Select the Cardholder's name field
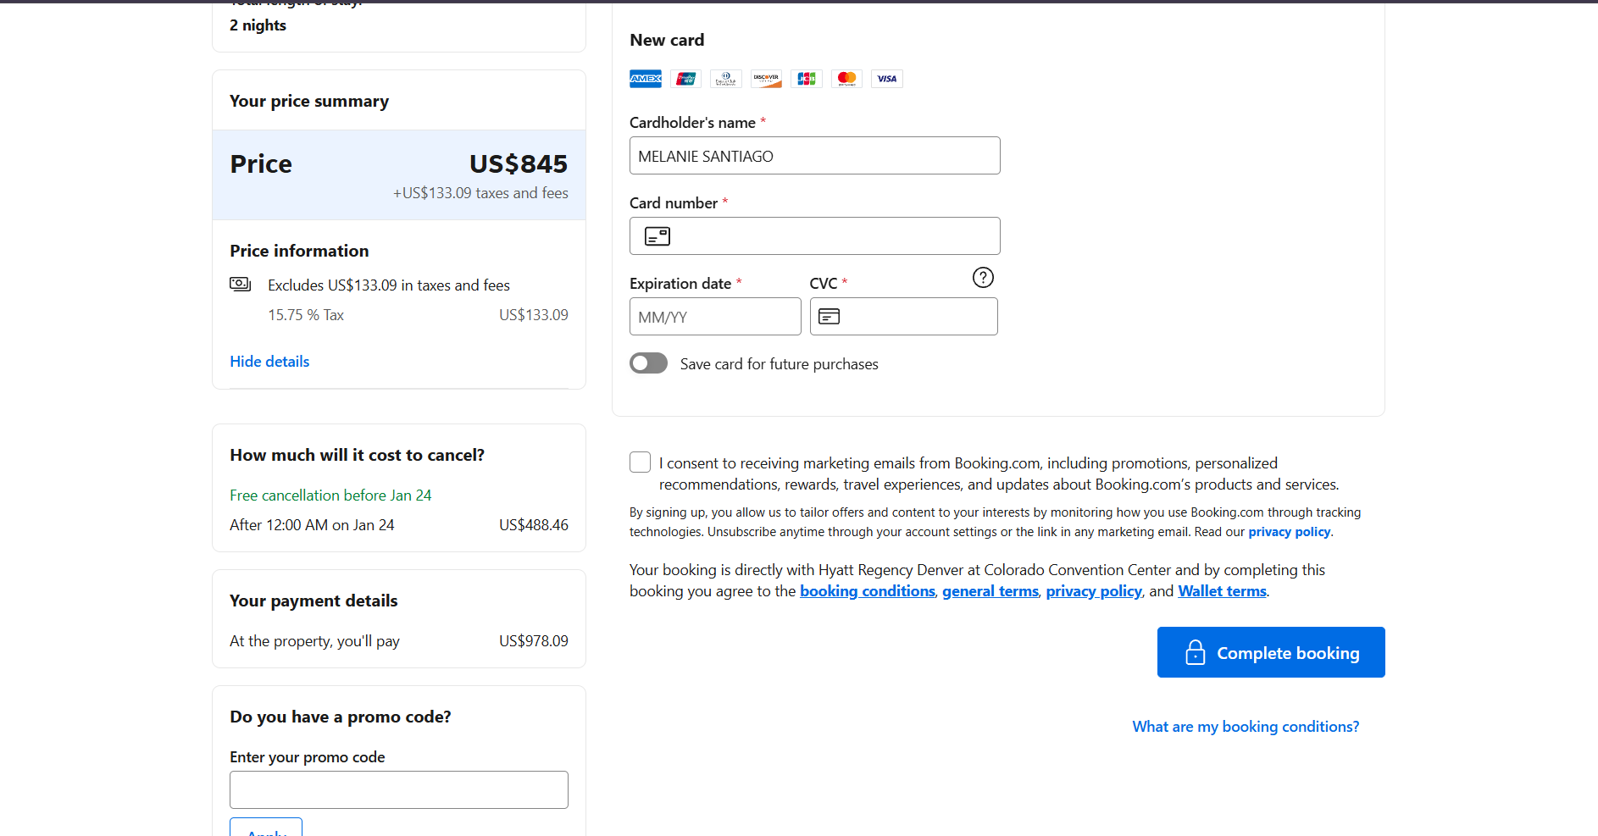The width and height of the screenshot is (1598, 836). pyautogui.click(x=814, y=156)
